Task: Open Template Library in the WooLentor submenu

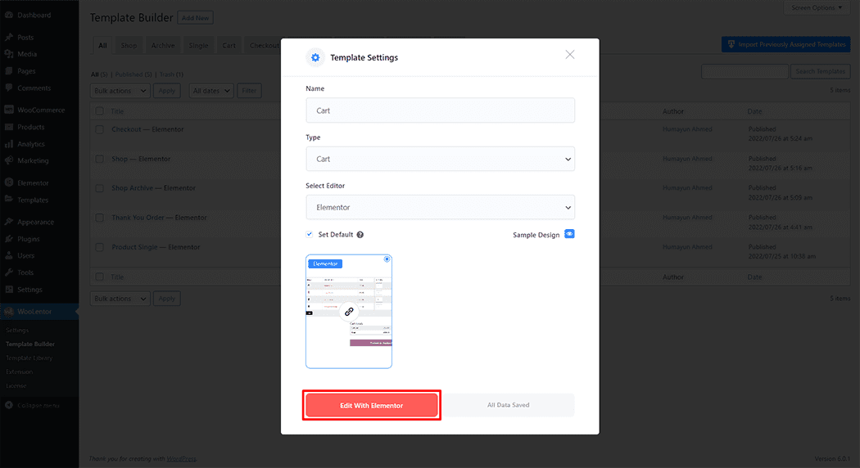Action: [x=29, y=358]
